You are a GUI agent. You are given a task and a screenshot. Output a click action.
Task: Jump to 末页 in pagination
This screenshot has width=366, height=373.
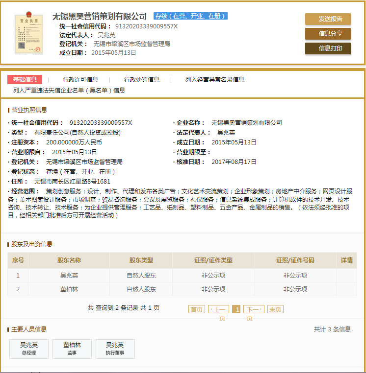tap(275, 309)
